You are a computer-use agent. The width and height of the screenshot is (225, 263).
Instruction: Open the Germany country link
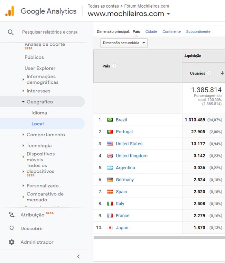(125, 180)
